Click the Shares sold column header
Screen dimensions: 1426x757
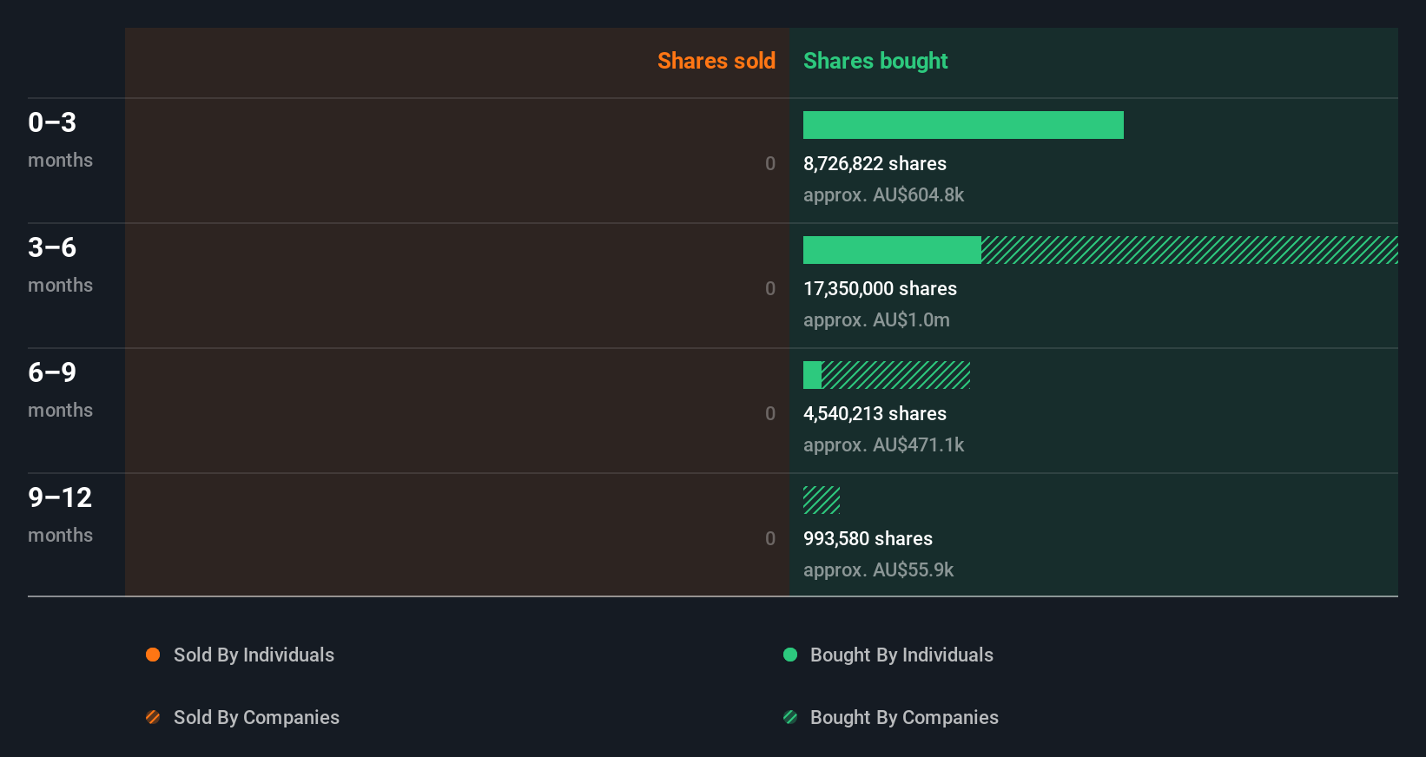pyautogui.click(x=716, y=61)
